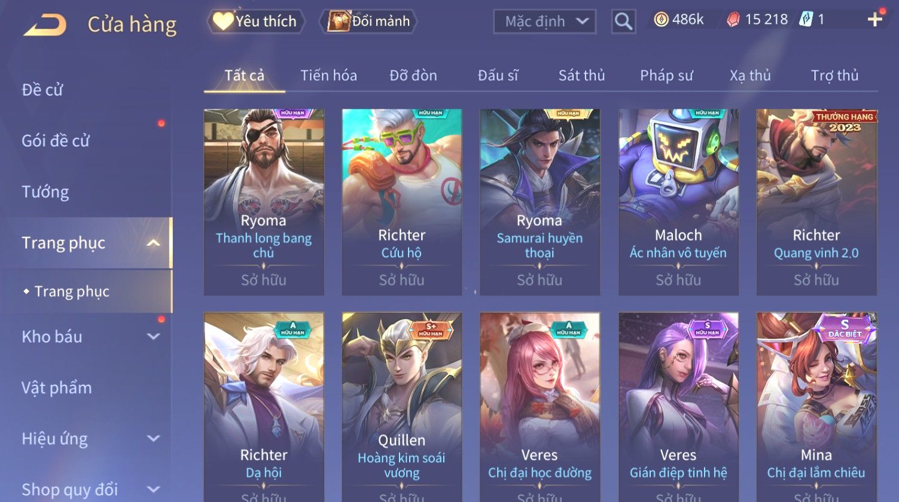The width and height of the screenshot is (899, 502).
Task: Click the heart icon in Yêu thích
Action: tap(223, 21)
